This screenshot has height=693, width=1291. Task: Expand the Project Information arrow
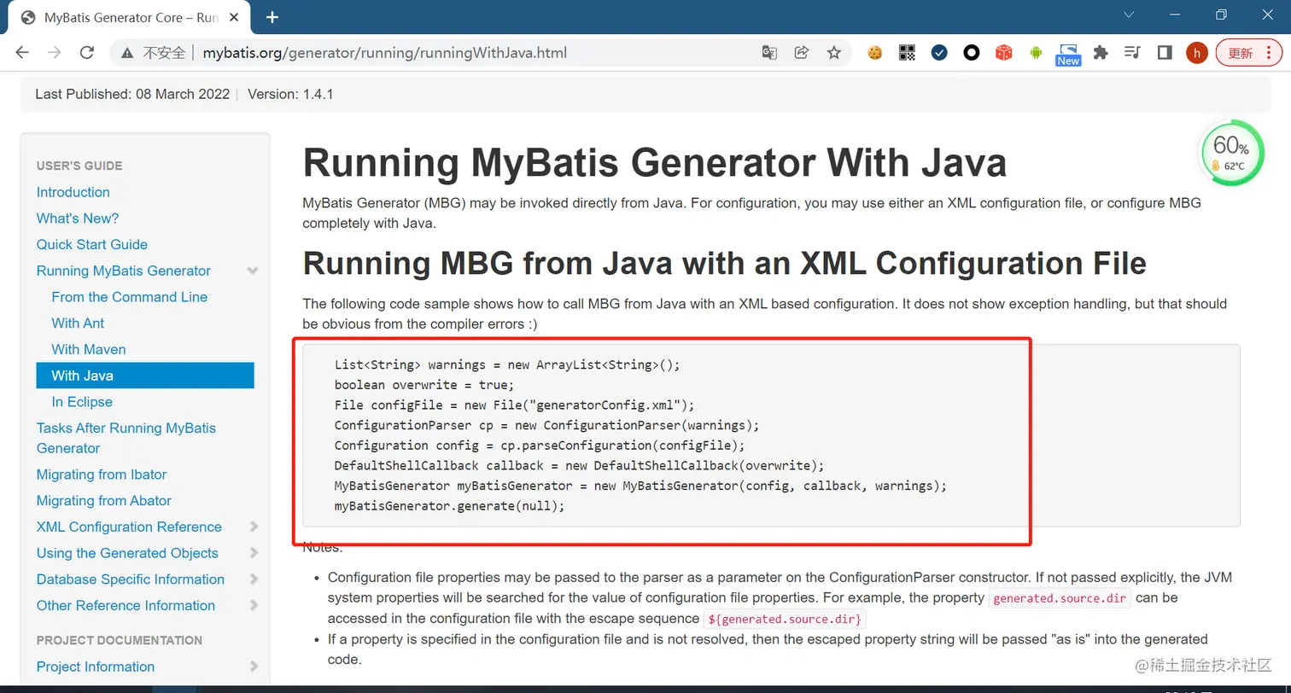tap(254, 667)
